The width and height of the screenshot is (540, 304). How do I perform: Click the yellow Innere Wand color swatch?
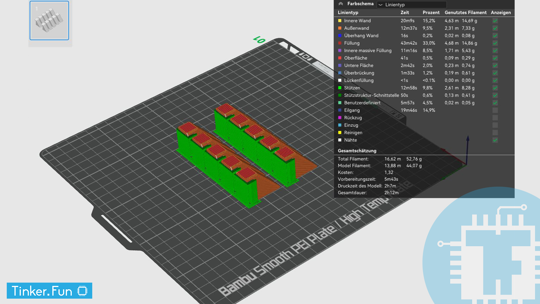tap(340, 21)
